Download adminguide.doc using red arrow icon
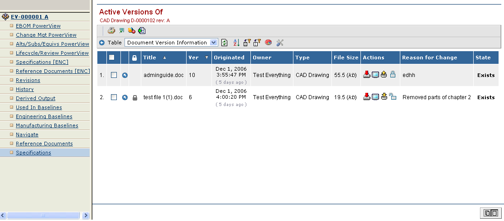This screenshot has width=504, height=221. 367,75
